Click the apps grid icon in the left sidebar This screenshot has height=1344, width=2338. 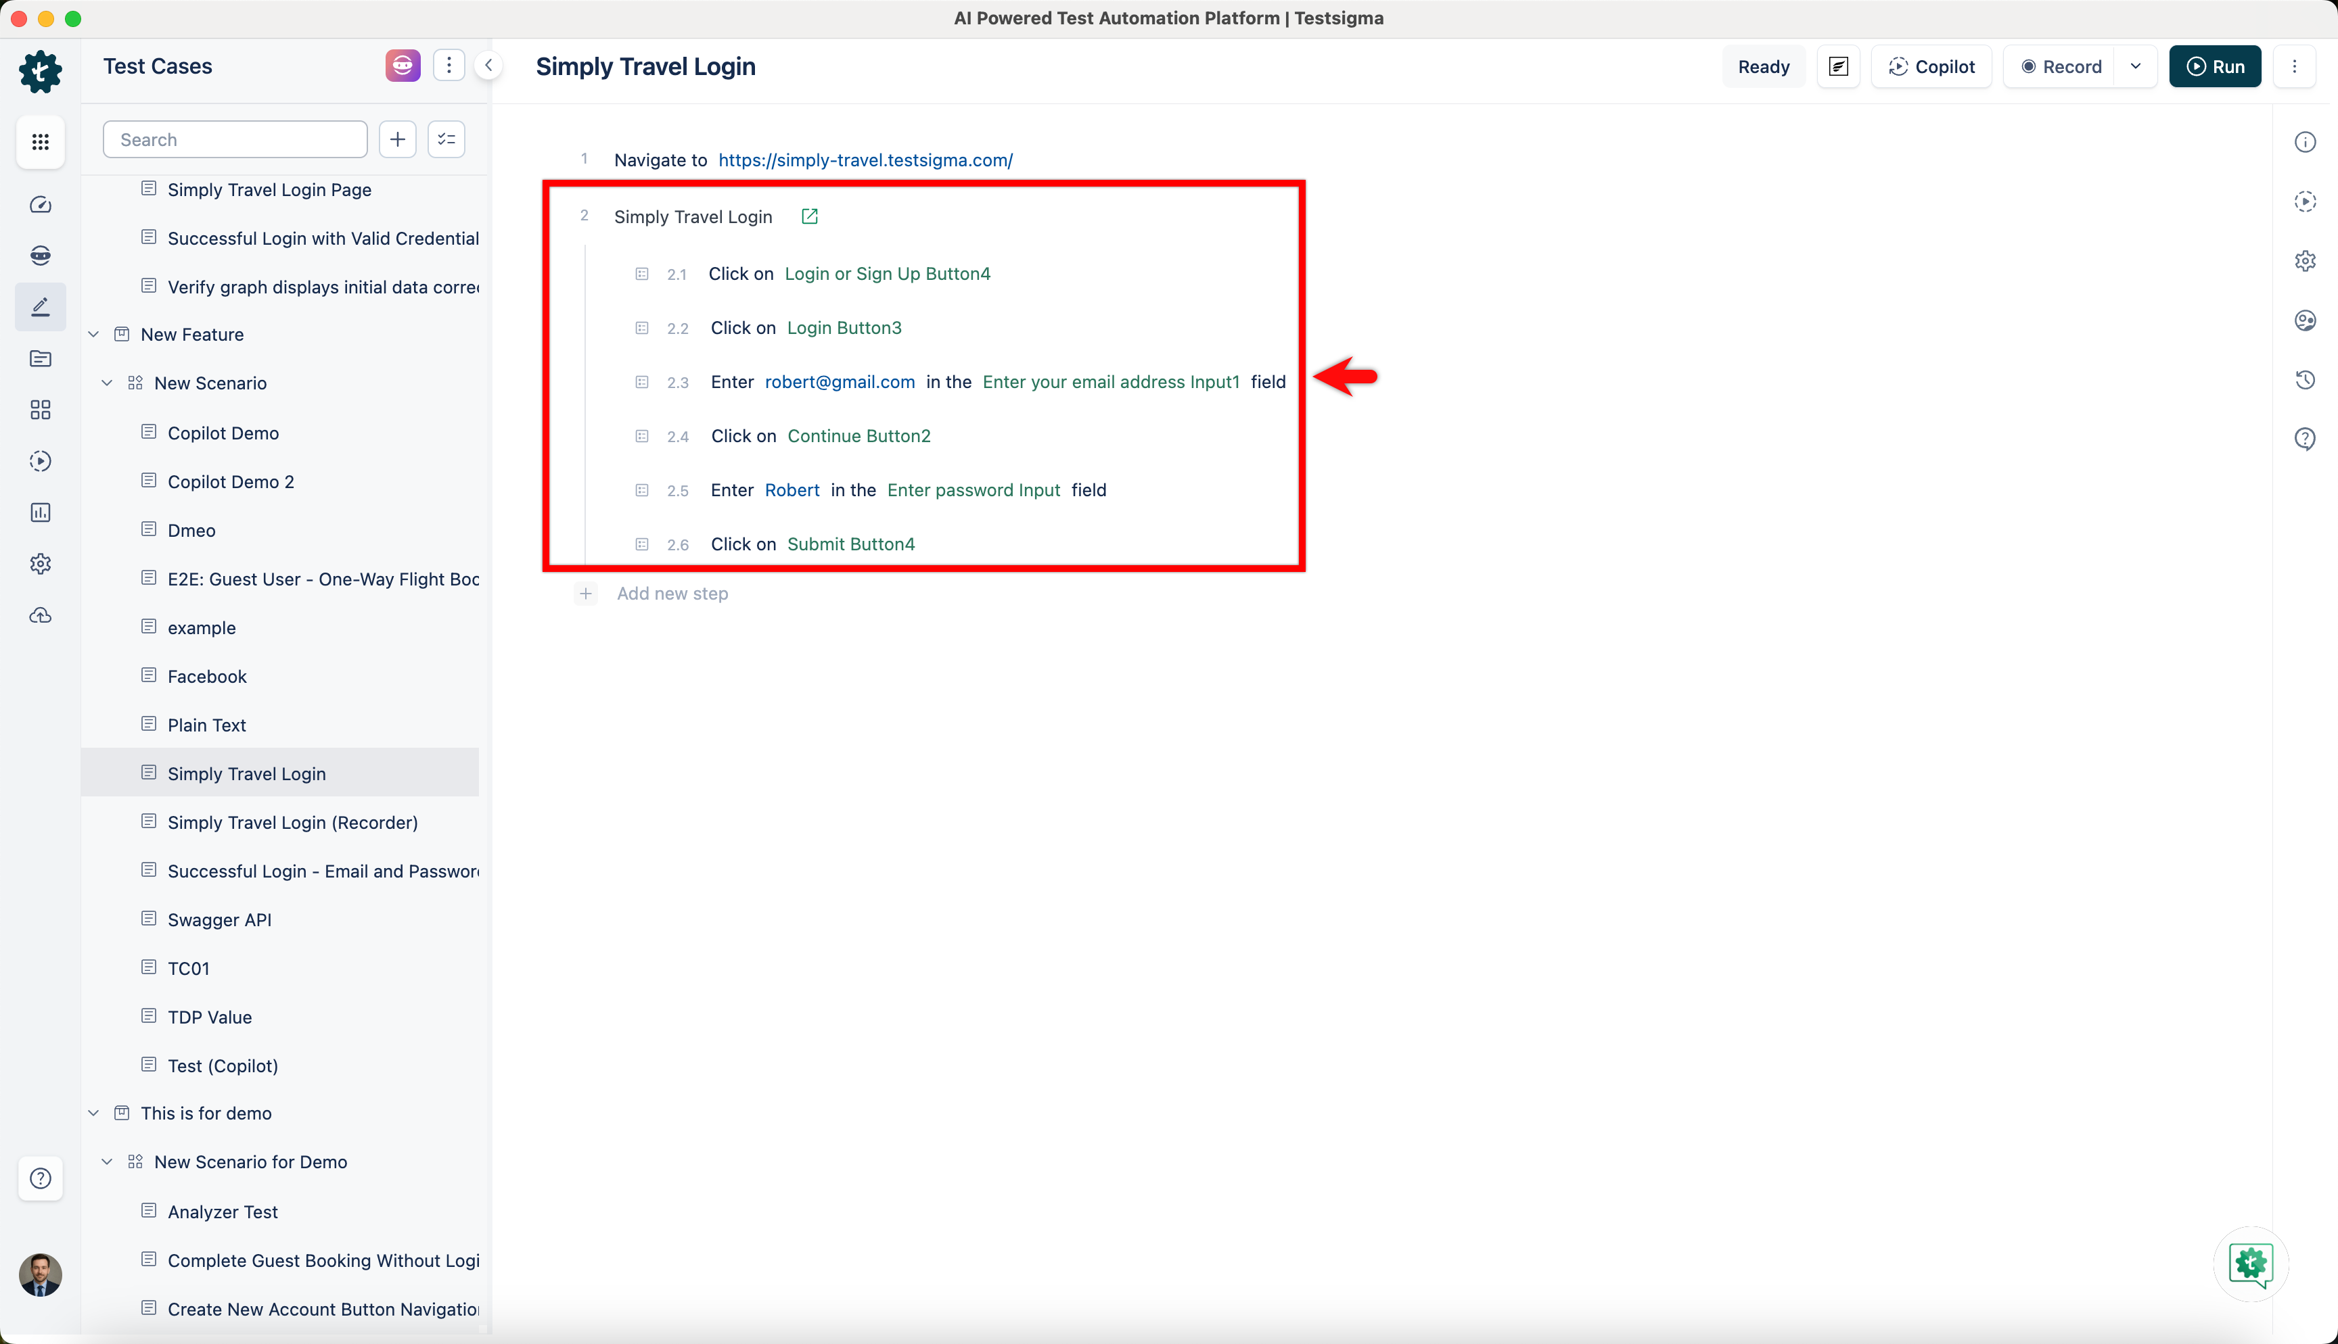click(40, 141)
